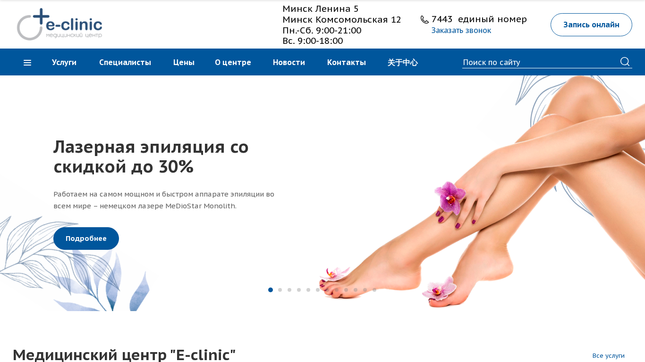Click the phone handset icon
This screenshot has height=362, width=645.
pos(424,19)
